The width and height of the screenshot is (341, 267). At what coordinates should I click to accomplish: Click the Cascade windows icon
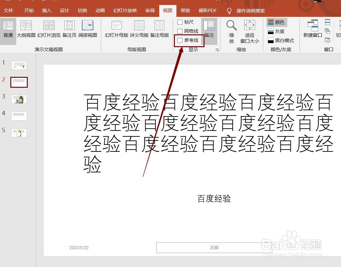(x=328, y=31)
